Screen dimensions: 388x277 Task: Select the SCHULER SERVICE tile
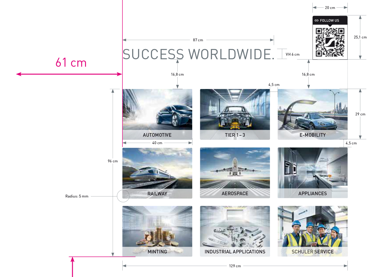313,231
